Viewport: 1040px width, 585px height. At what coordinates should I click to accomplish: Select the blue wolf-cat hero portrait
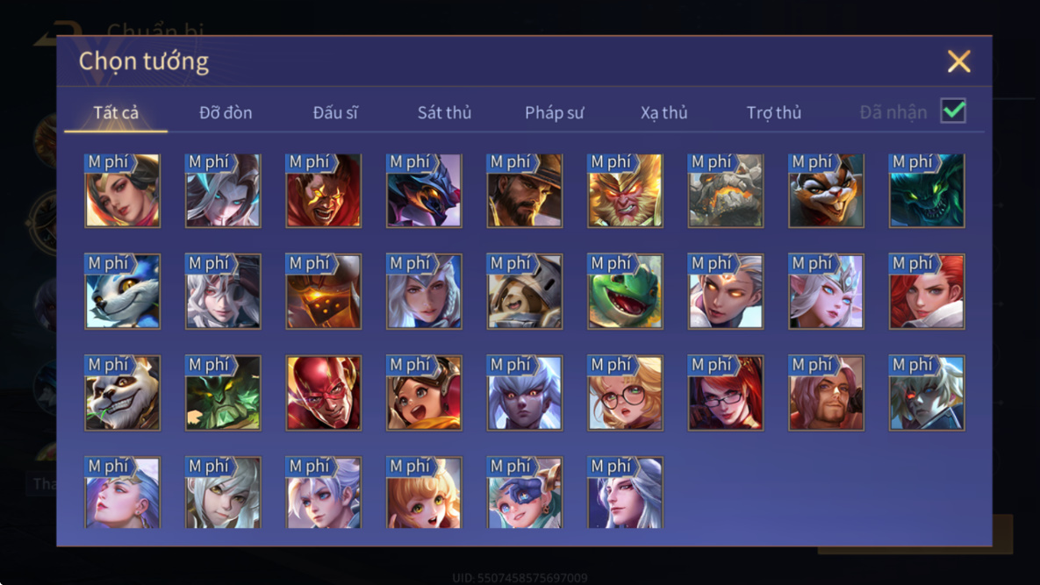(123, 291)
